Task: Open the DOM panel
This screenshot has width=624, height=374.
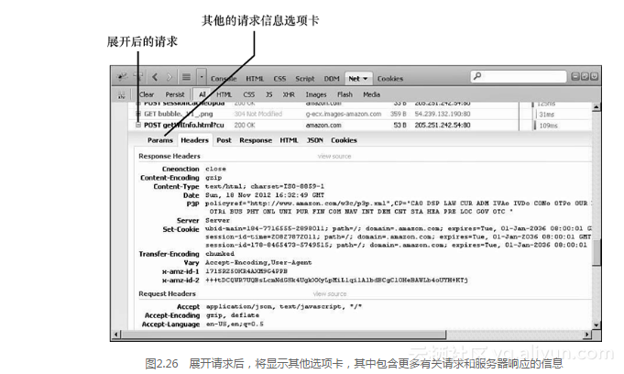Action: [x=332, y=79]
